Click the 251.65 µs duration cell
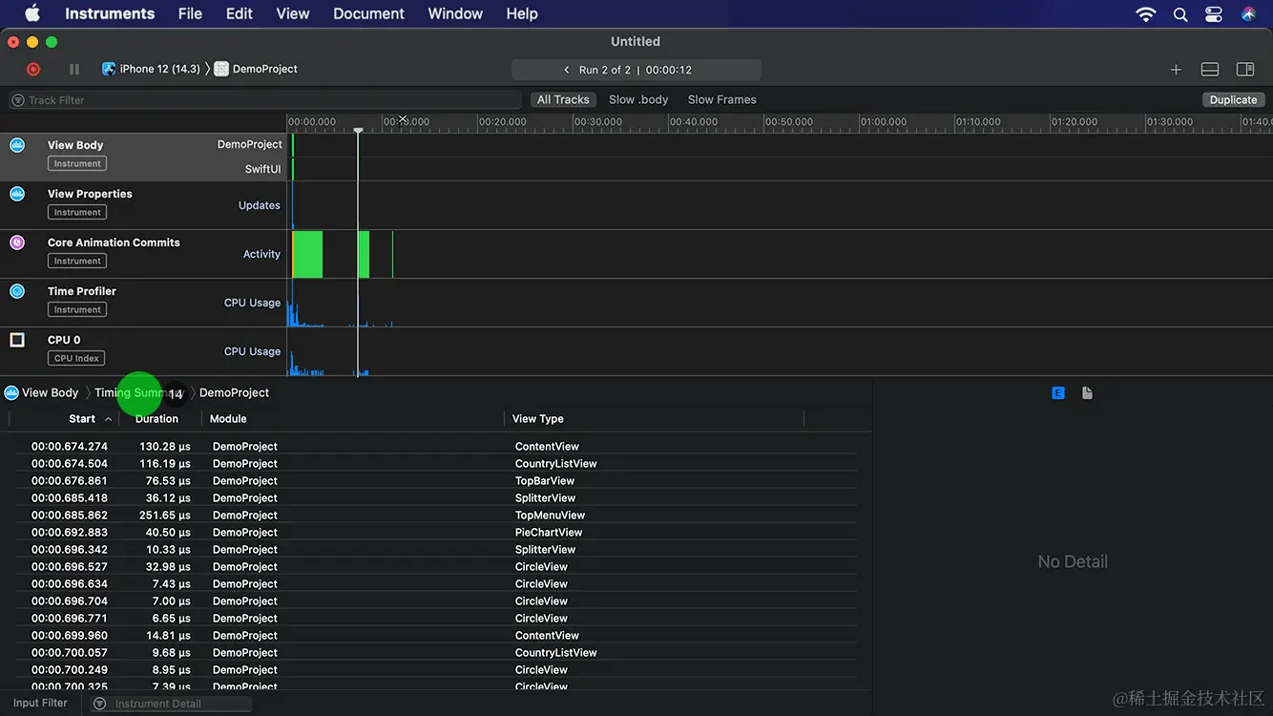This screenshot has height=716, width=1273. point(165,515)
